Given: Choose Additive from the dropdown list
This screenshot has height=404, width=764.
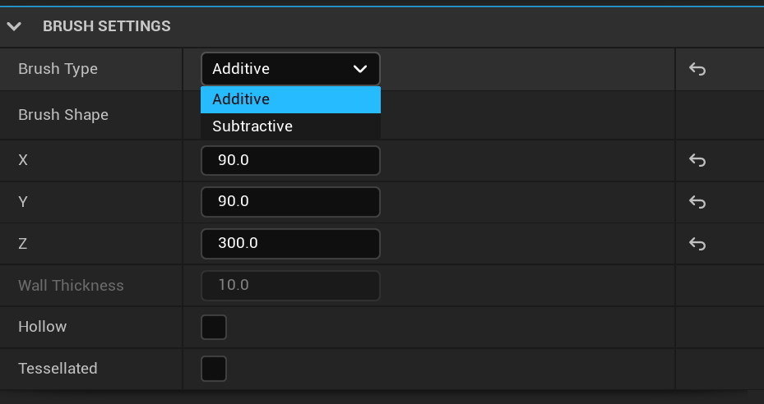Looking at the screenshot, I should tap(290, 99).
